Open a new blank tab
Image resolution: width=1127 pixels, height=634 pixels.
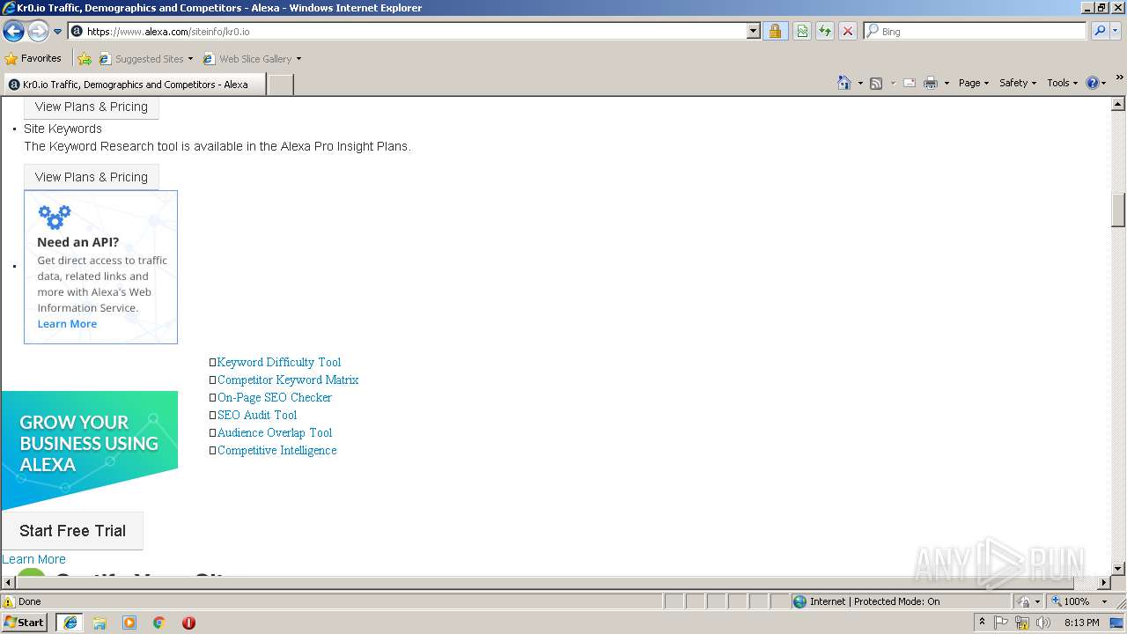click(x=280, y=85)
